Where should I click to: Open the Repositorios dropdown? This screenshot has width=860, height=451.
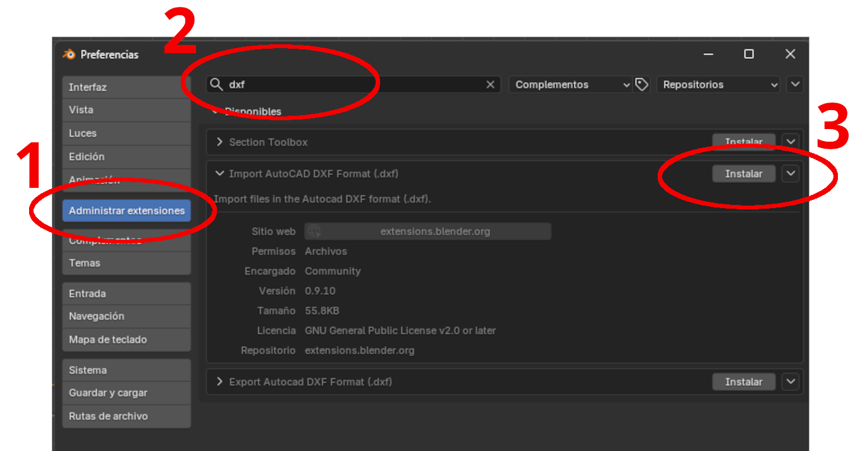720,85
